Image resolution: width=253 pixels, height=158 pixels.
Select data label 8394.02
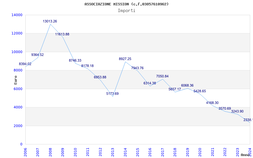pos(25,64)
